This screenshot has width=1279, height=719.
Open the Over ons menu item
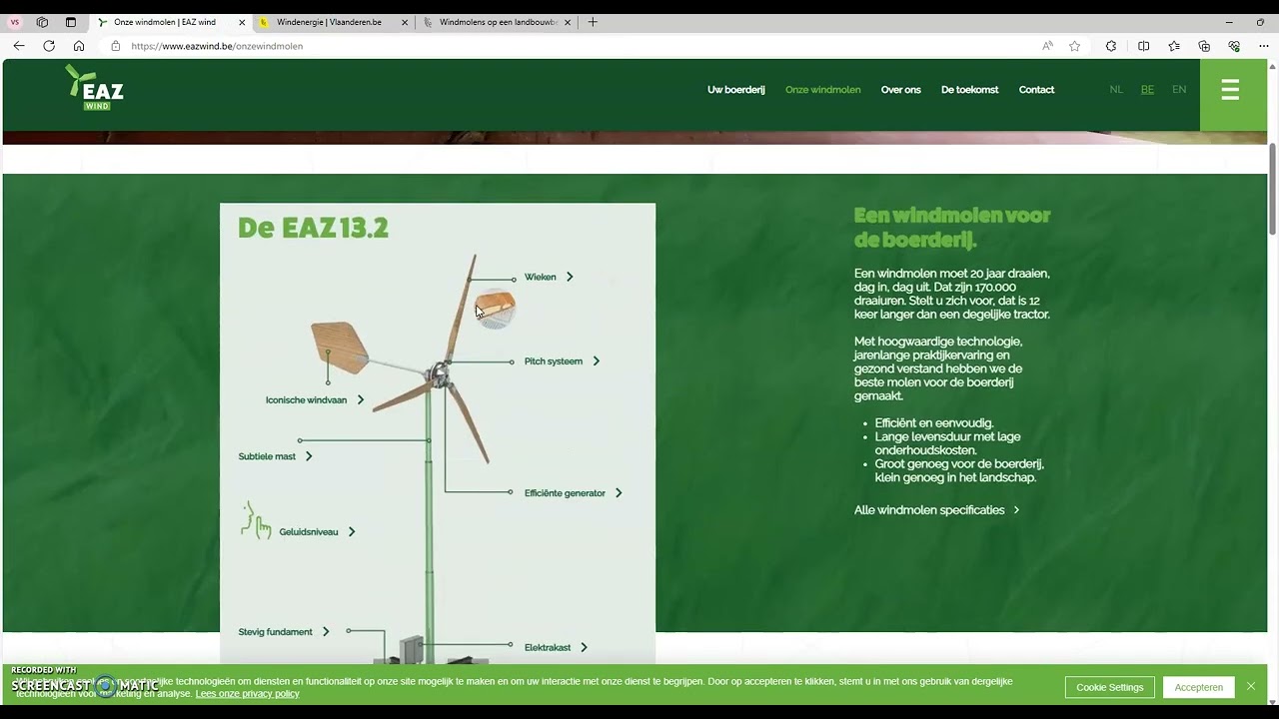900,90
